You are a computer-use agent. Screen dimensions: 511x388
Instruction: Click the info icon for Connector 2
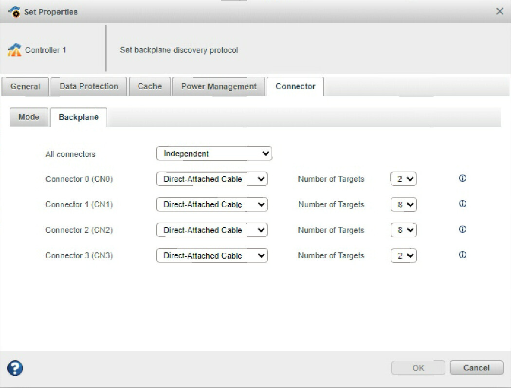(462, 229)
